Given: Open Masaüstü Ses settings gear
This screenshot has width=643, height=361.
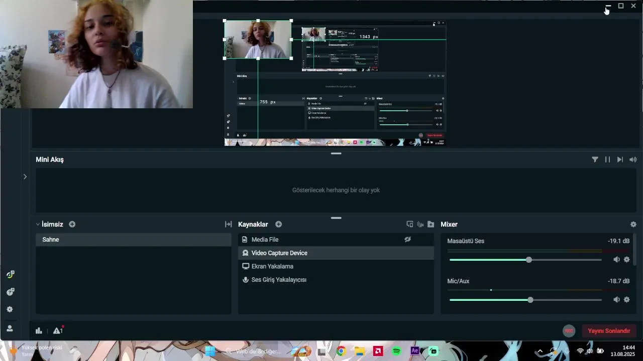Looking at the screenshot, I should [x=626, y=260].
